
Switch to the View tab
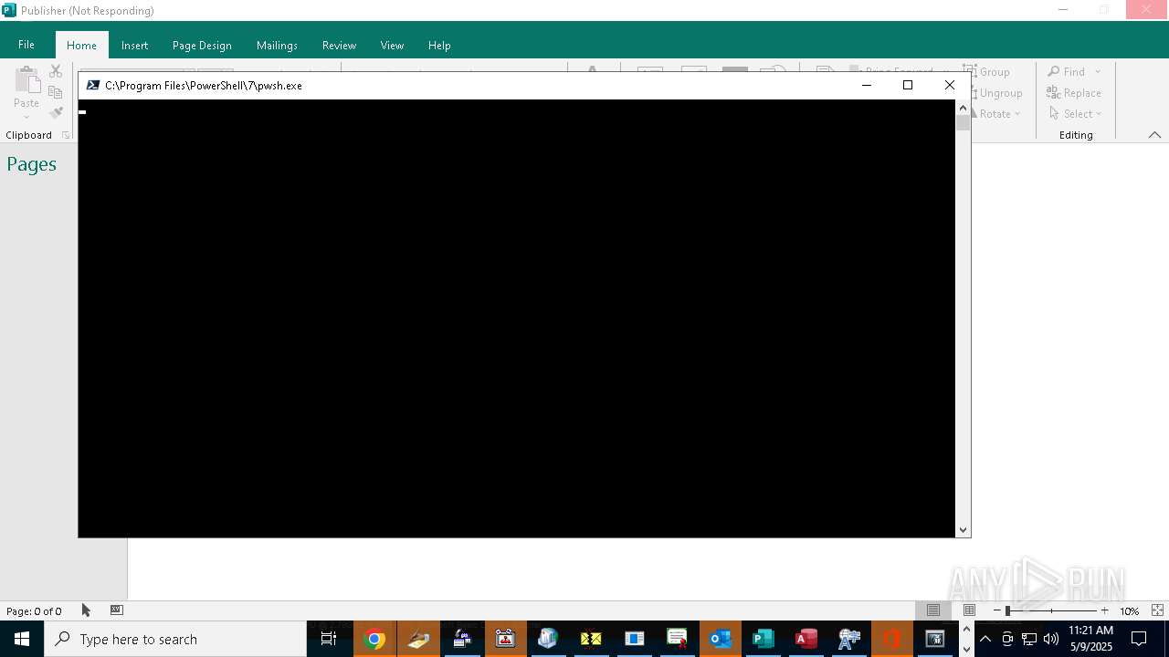(392, 45)
